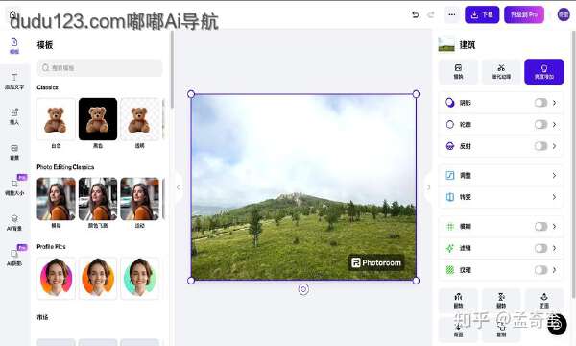This screenshot has width=576, height=346.
Task: Click the highlighted purple lightbulb button
Action: tap(544, 71)
